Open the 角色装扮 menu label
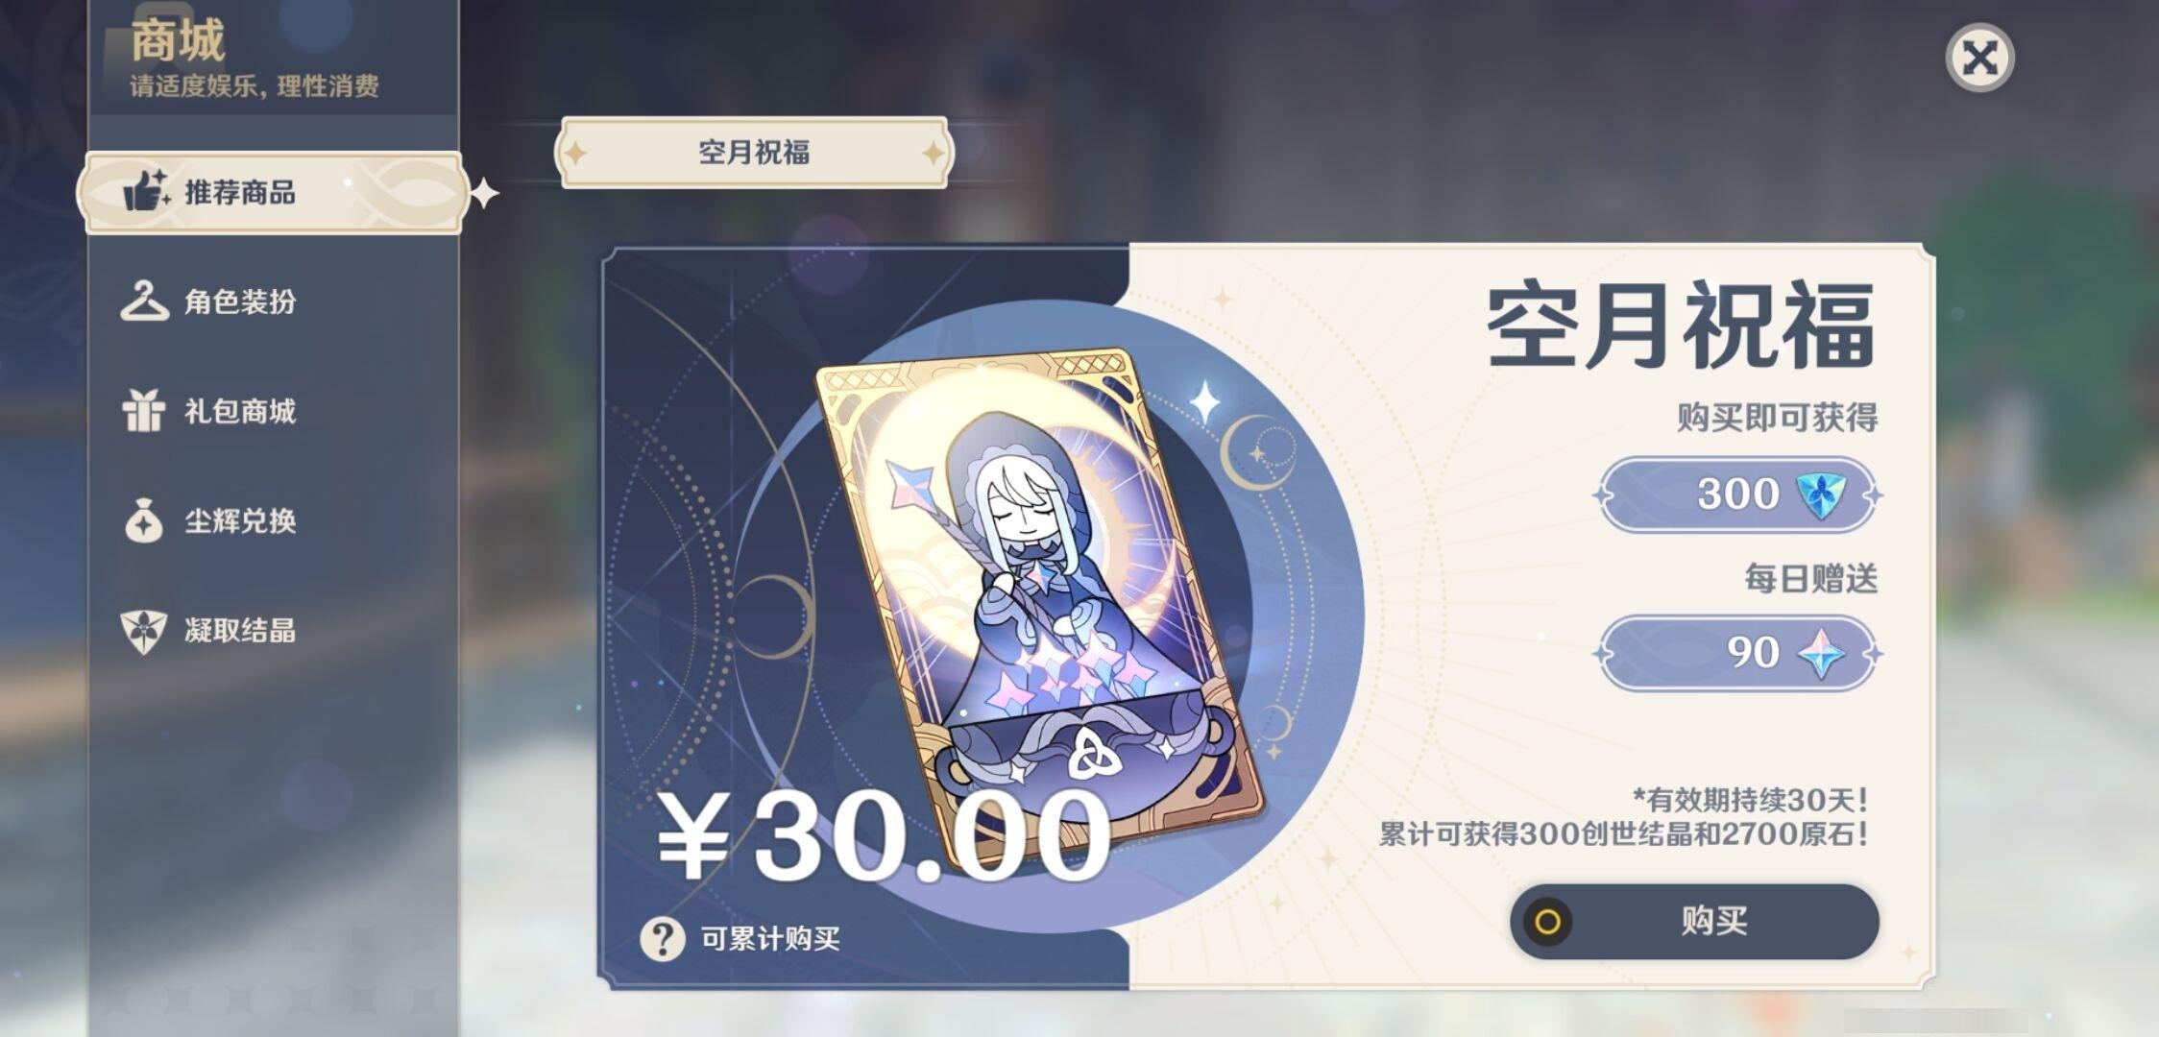 pos(240,301)
